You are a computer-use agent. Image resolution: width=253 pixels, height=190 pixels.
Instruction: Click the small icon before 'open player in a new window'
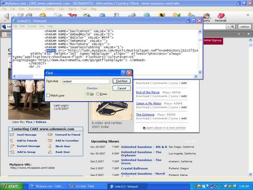(x=144, y=128)
